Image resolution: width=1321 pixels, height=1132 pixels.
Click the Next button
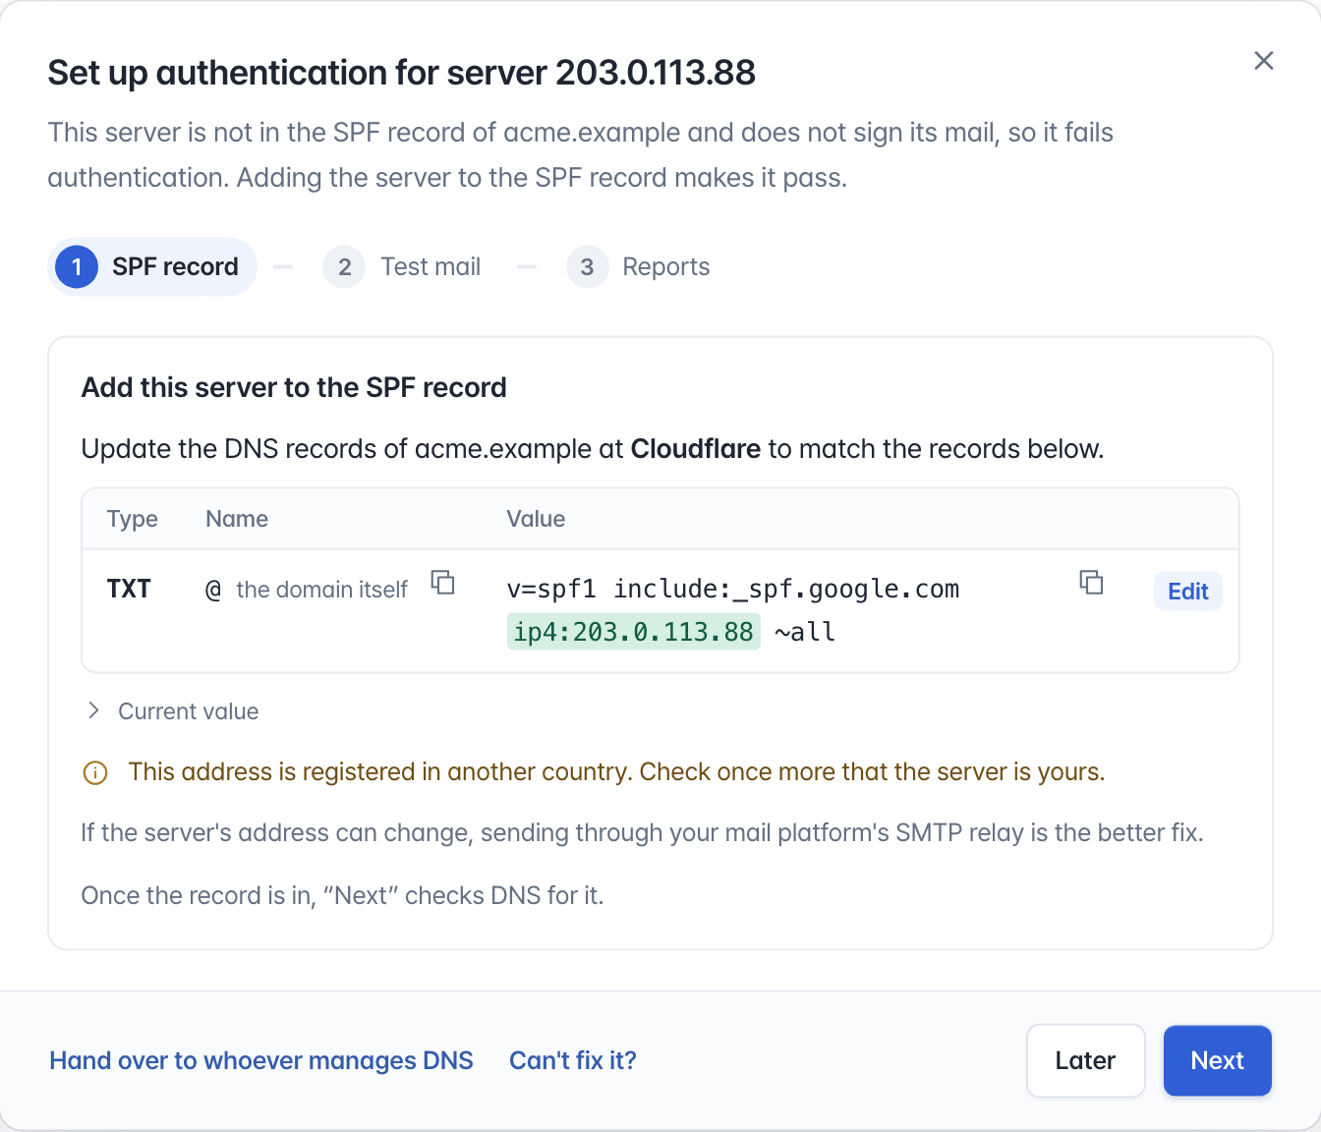click(1217, 1060)
